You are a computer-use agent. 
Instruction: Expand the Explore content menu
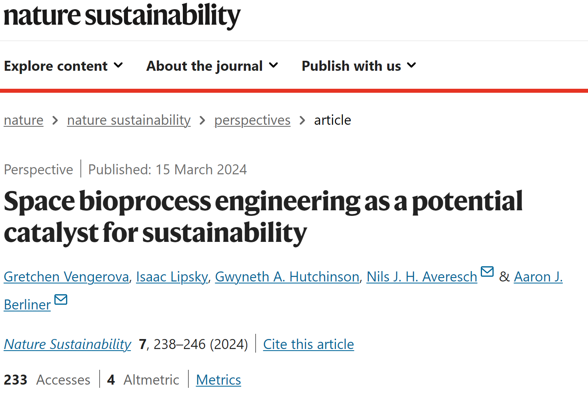(63, 66)
